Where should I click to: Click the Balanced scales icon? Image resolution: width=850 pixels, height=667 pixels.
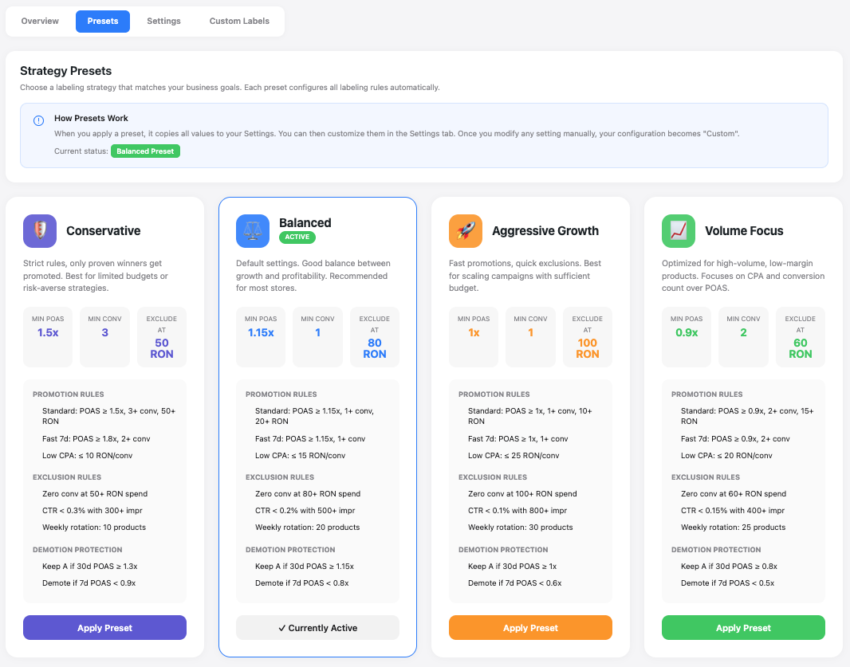(253, 231)
